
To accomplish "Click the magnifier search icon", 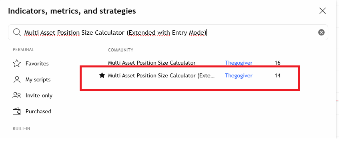I will (x=17, y=32).
